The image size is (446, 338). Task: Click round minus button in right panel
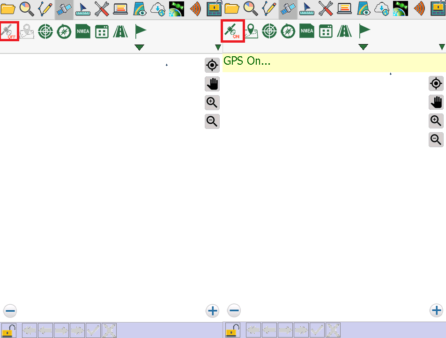(x=234, y=310)
